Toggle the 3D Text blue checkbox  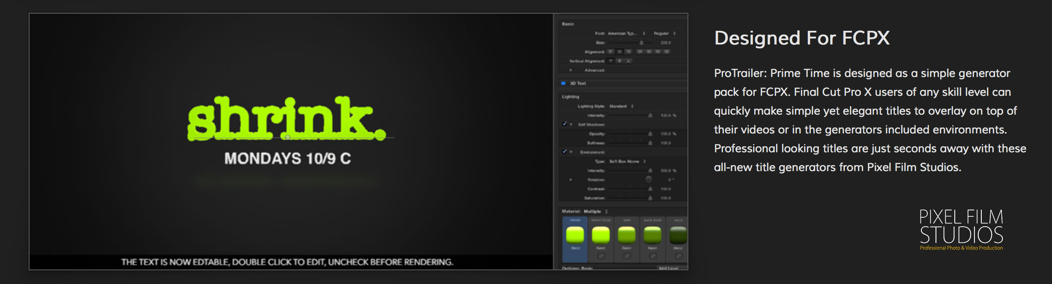point(563,83)
